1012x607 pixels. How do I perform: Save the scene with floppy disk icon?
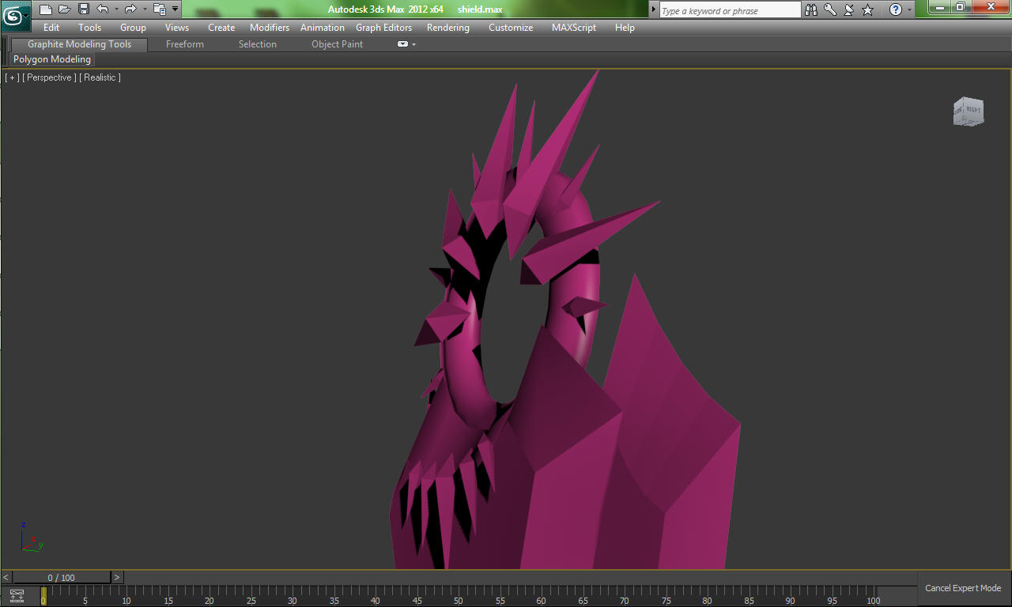click(x=84, y=9)
